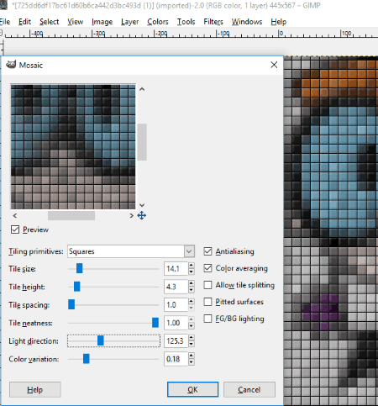Image resolution: width=378 pixels, height=406 pixels.
Task: Click the preview horizontal scrollbar thumb
Action: (x=71, y=215)
